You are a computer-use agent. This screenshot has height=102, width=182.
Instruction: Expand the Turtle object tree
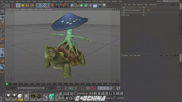click(122, 15)
